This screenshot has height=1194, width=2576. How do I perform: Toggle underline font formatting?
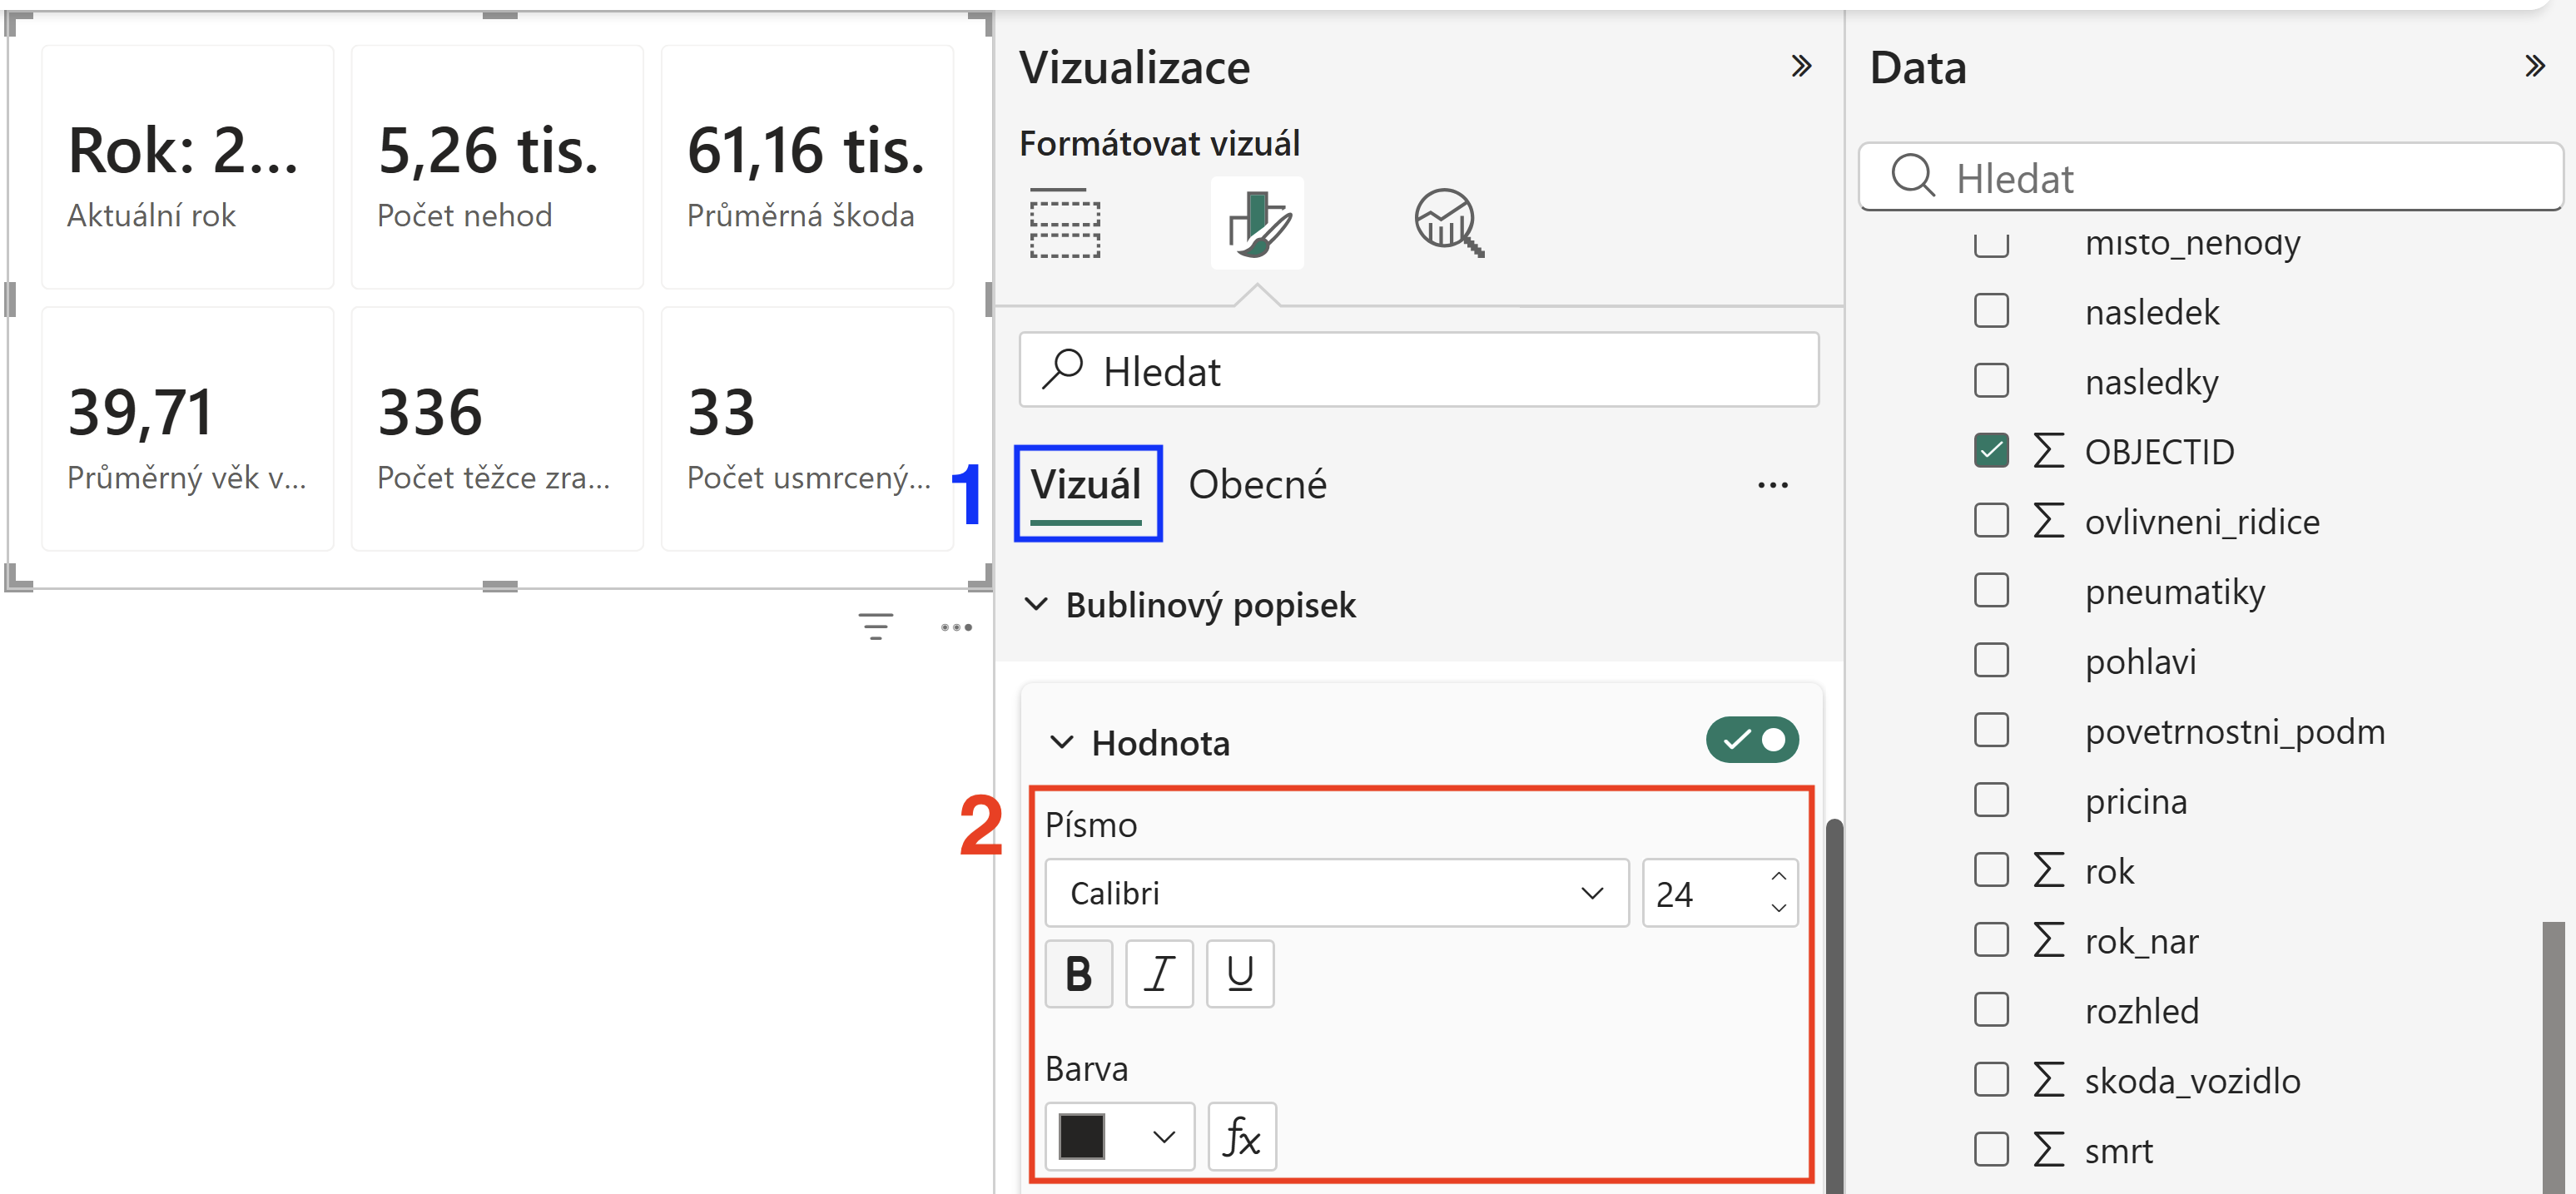coord(1240,973)
